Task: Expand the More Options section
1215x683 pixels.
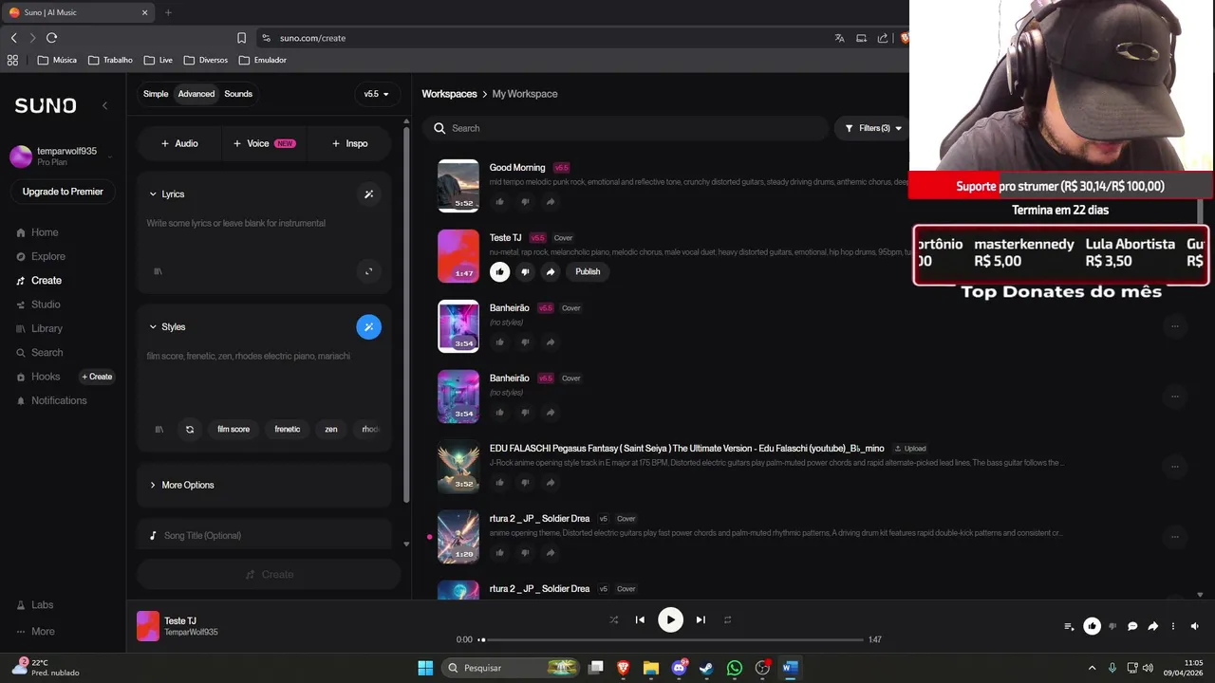Action: pyautogui.click(x=181, y=485)
